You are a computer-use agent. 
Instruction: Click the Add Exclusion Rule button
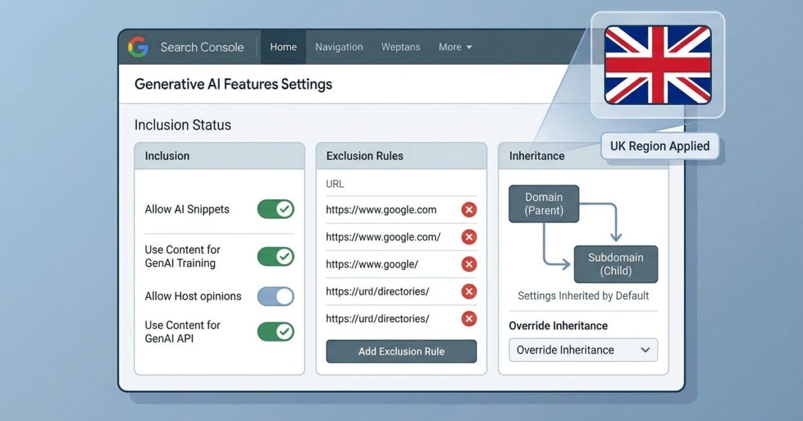click(x=401, y=352)
